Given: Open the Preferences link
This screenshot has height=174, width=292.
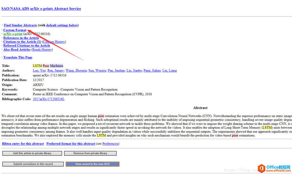Looking at the screenshot, I should coord(110,144).
